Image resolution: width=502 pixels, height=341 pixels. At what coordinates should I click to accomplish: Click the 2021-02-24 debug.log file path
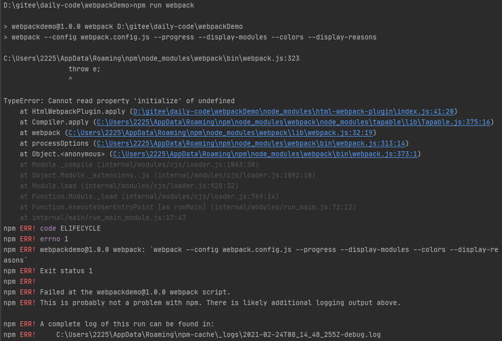click(x=218, y=334)
